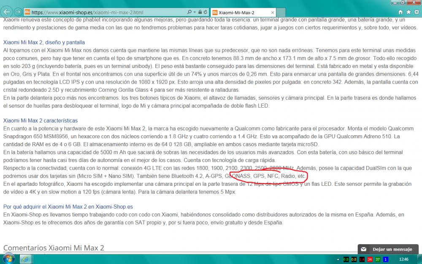
Task: Show hidden tray icons with the arrow
Action: (x=338, y=259)
